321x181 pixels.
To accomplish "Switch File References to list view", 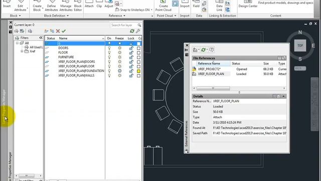I will pyautogui.click(x=280, y=58).
